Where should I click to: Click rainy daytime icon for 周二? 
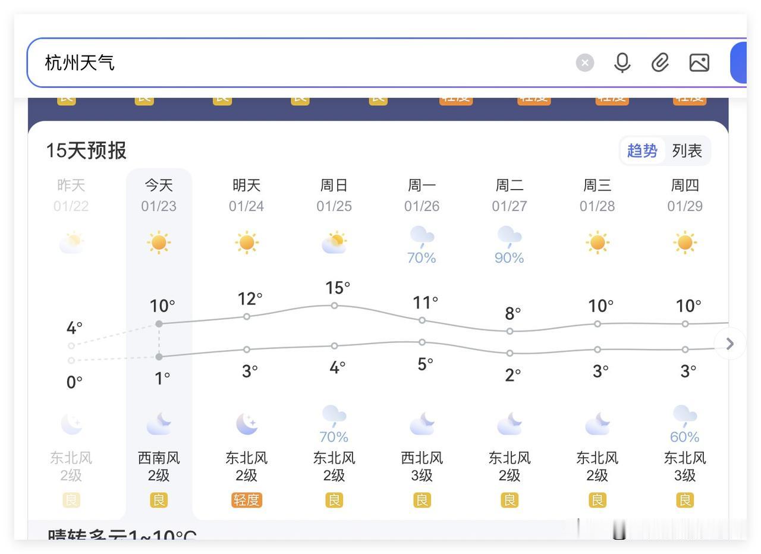510,237
